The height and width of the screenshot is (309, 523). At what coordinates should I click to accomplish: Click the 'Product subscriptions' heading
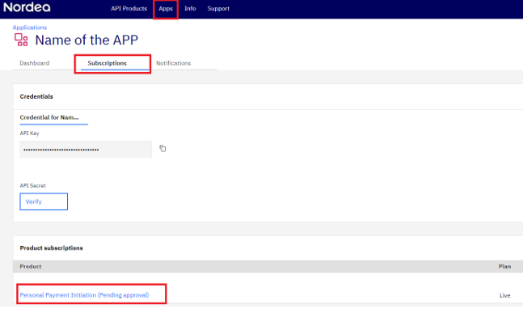point(52,248)
